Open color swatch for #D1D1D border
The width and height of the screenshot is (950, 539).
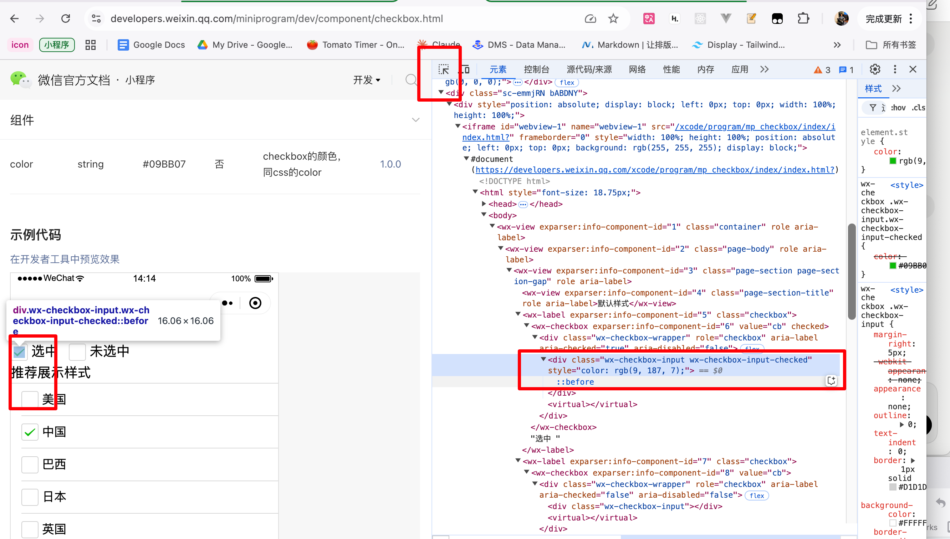[893, 487]
